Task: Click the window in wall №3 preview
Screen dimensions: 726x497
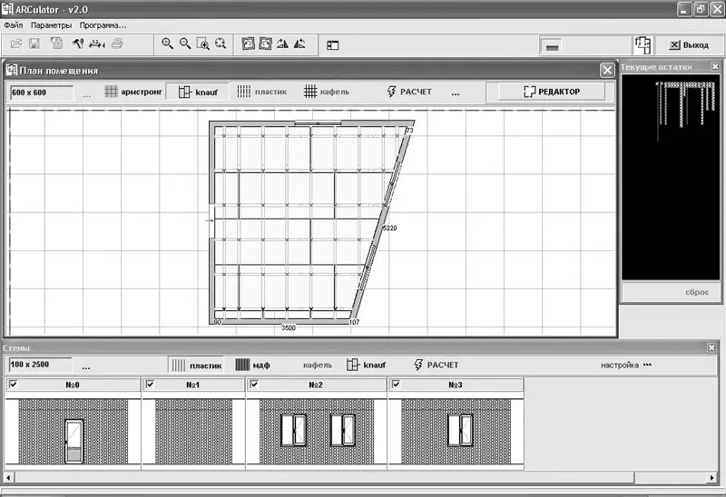Action: point(460,431)
